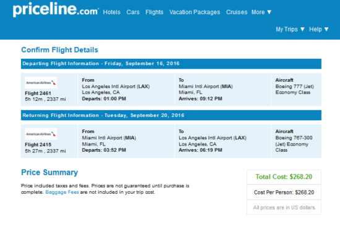Click the Departing Flight Information header bar

[x=171, y=64]
